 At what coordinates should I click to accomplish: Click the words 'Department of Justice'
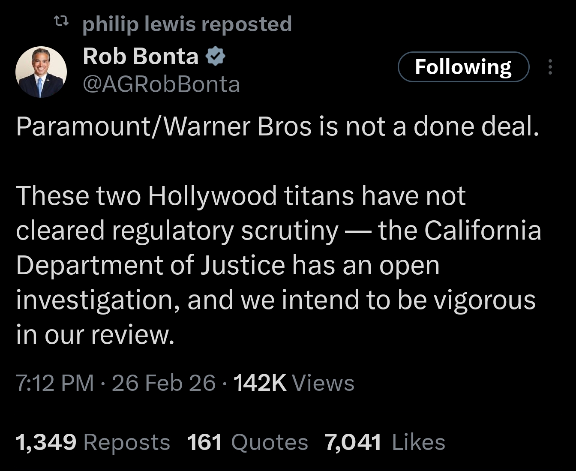[150, 265]
